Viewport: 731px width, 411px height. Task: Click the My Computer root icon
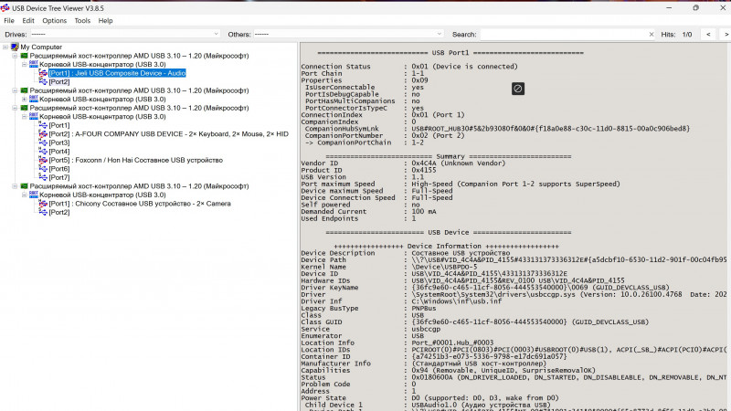pos(14,47)
